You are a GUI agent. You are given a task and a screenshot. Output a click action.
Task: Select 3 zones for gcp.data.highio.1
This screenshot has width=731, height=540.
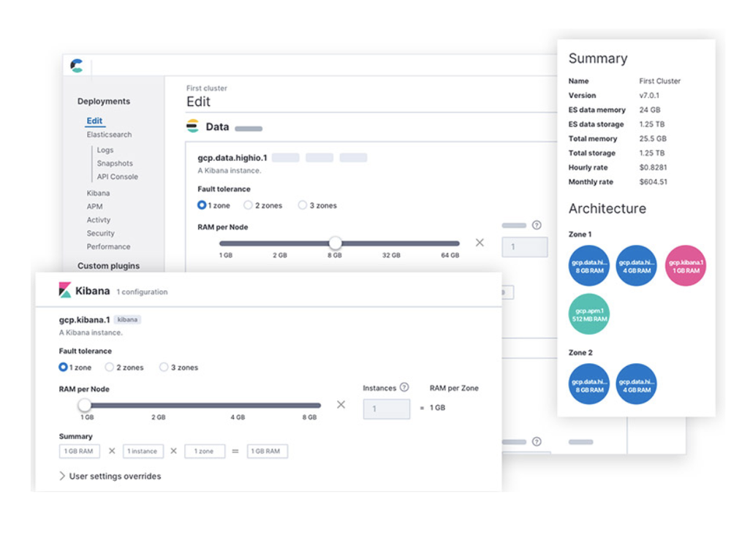point(303,205)
